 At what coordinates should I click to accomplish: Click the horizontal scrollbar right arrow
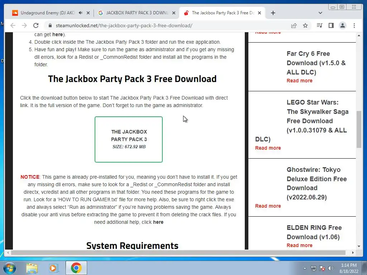tap(353, 252)
